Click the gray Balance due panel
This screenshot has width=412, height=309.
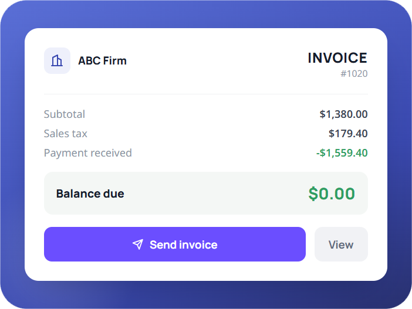[206, 193]
